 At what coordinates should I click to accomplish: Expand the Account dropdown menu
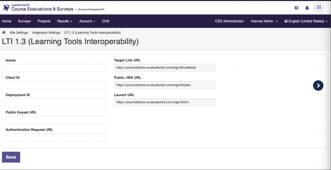[87, 21]
